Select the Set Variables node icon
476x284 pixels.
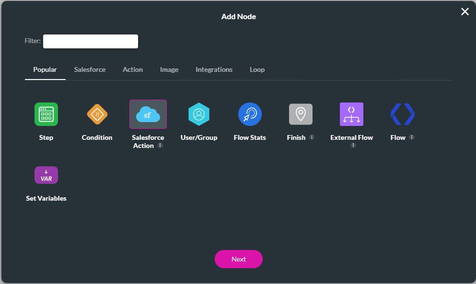pos(46,175)
